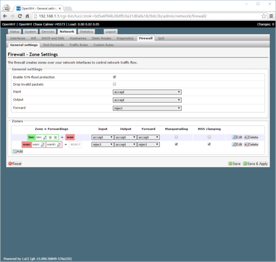Screen dimensions: 276x262
Task: Open the general Input policy dropdown
Action: click(x=147, y=92)
